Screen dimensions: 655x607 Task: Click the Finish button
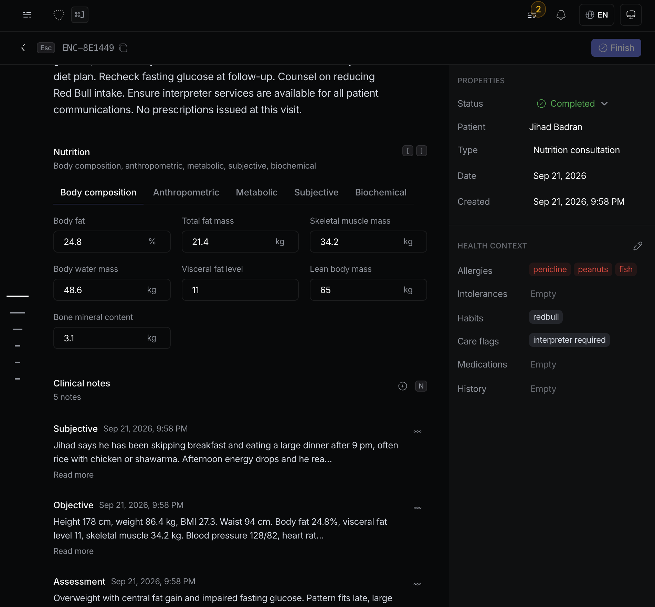coord(616,48)
